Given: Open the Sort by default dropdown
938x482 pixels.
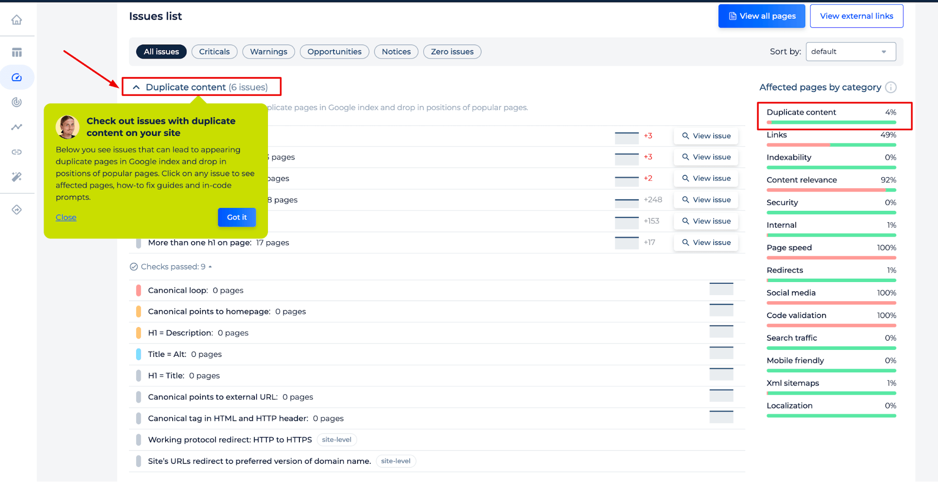Looking at the screenshot, I should [x=850, y=52].
